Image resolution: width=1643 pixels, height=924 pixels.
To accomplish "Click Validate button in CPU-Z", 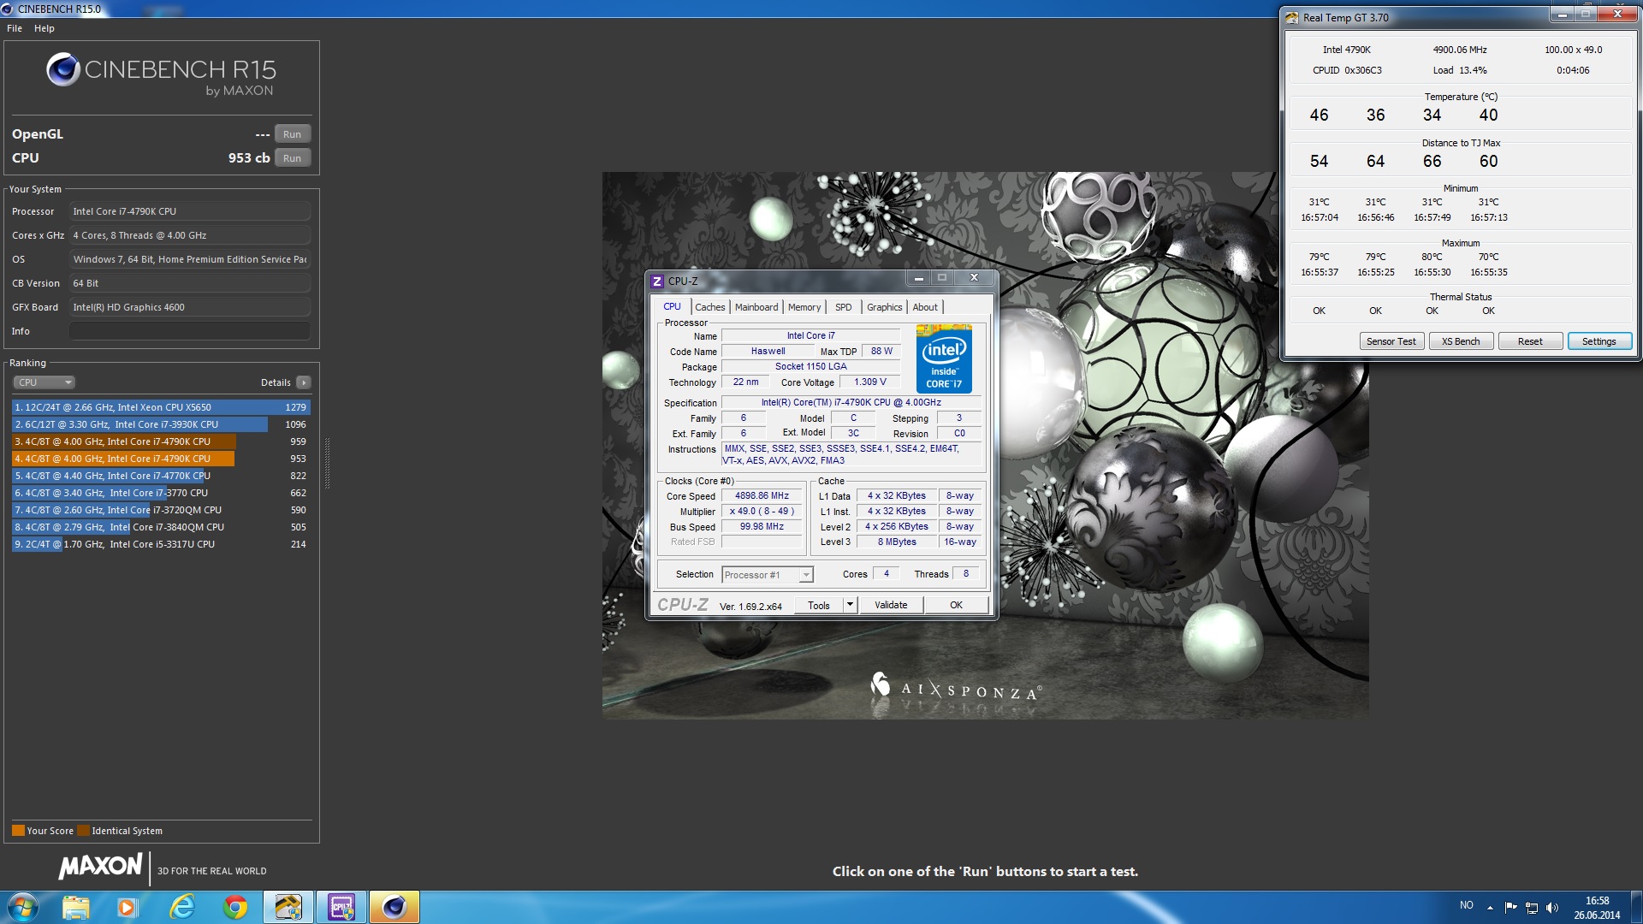I will point(891,605).
